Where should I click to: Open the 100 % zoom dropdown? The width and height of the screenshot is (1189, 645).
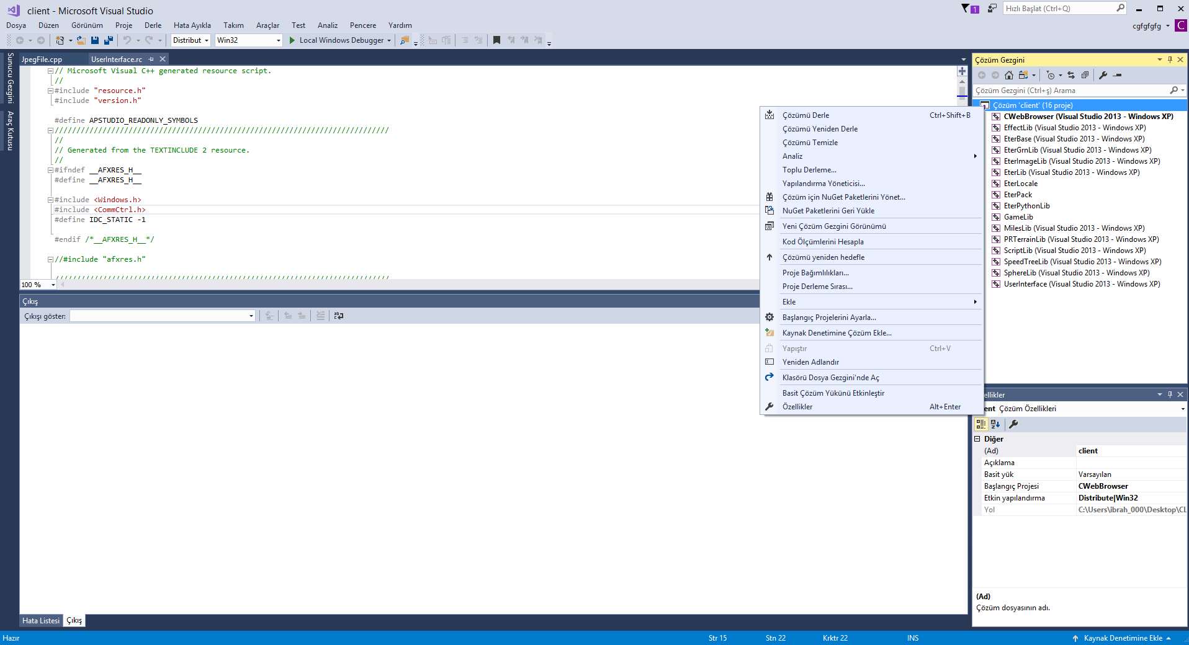click(x=53, y=285)
